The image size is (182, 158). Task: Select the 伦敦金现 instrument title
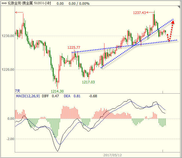point(14,3)
